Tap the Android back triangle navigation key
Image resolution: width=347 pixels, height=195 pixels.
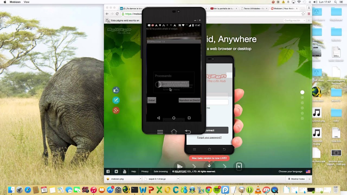(159, 118)
